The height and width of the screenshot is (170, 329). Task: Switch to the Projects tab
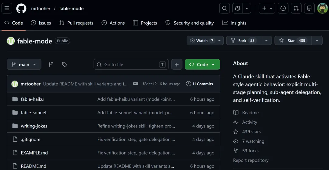pyautogui.click(x=145, y=23)
